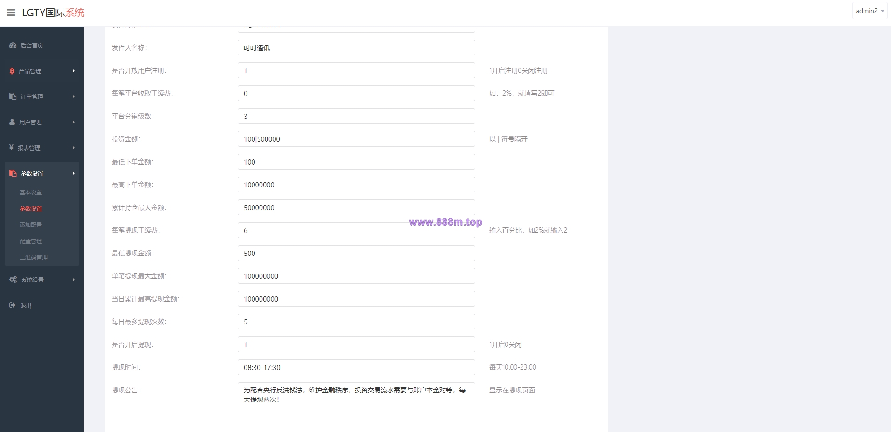891x432 pixels.
Task: Click the 提现公告 textarea
Action: 356,407
